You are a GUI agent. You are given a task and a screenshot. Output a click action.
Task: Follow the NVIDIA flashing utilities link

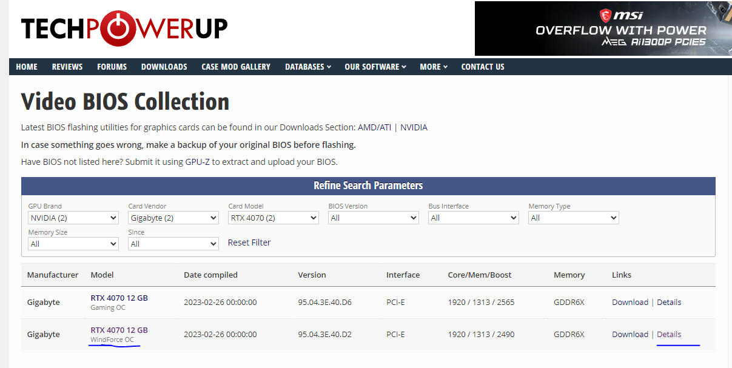point(414,127)
